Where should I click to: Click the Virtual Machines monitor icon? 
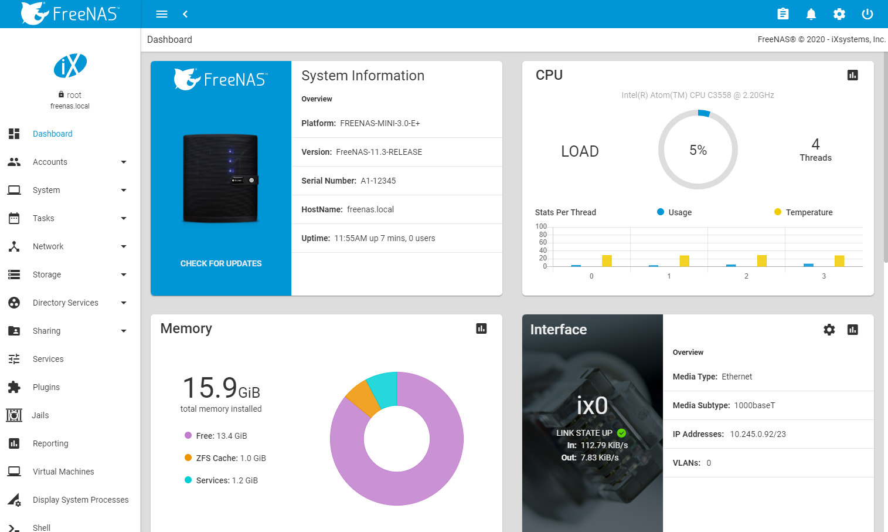tap(14, 472)
